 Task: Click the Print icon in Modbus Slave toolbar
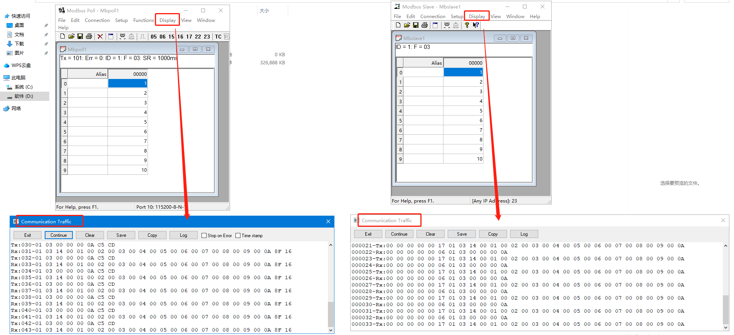pyautogui.click(x=425, y=25)
